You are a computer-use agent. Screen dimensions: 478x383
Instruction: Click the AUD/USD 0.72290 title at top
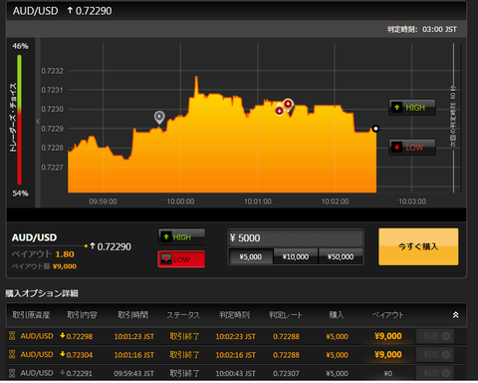click(62, 11)
